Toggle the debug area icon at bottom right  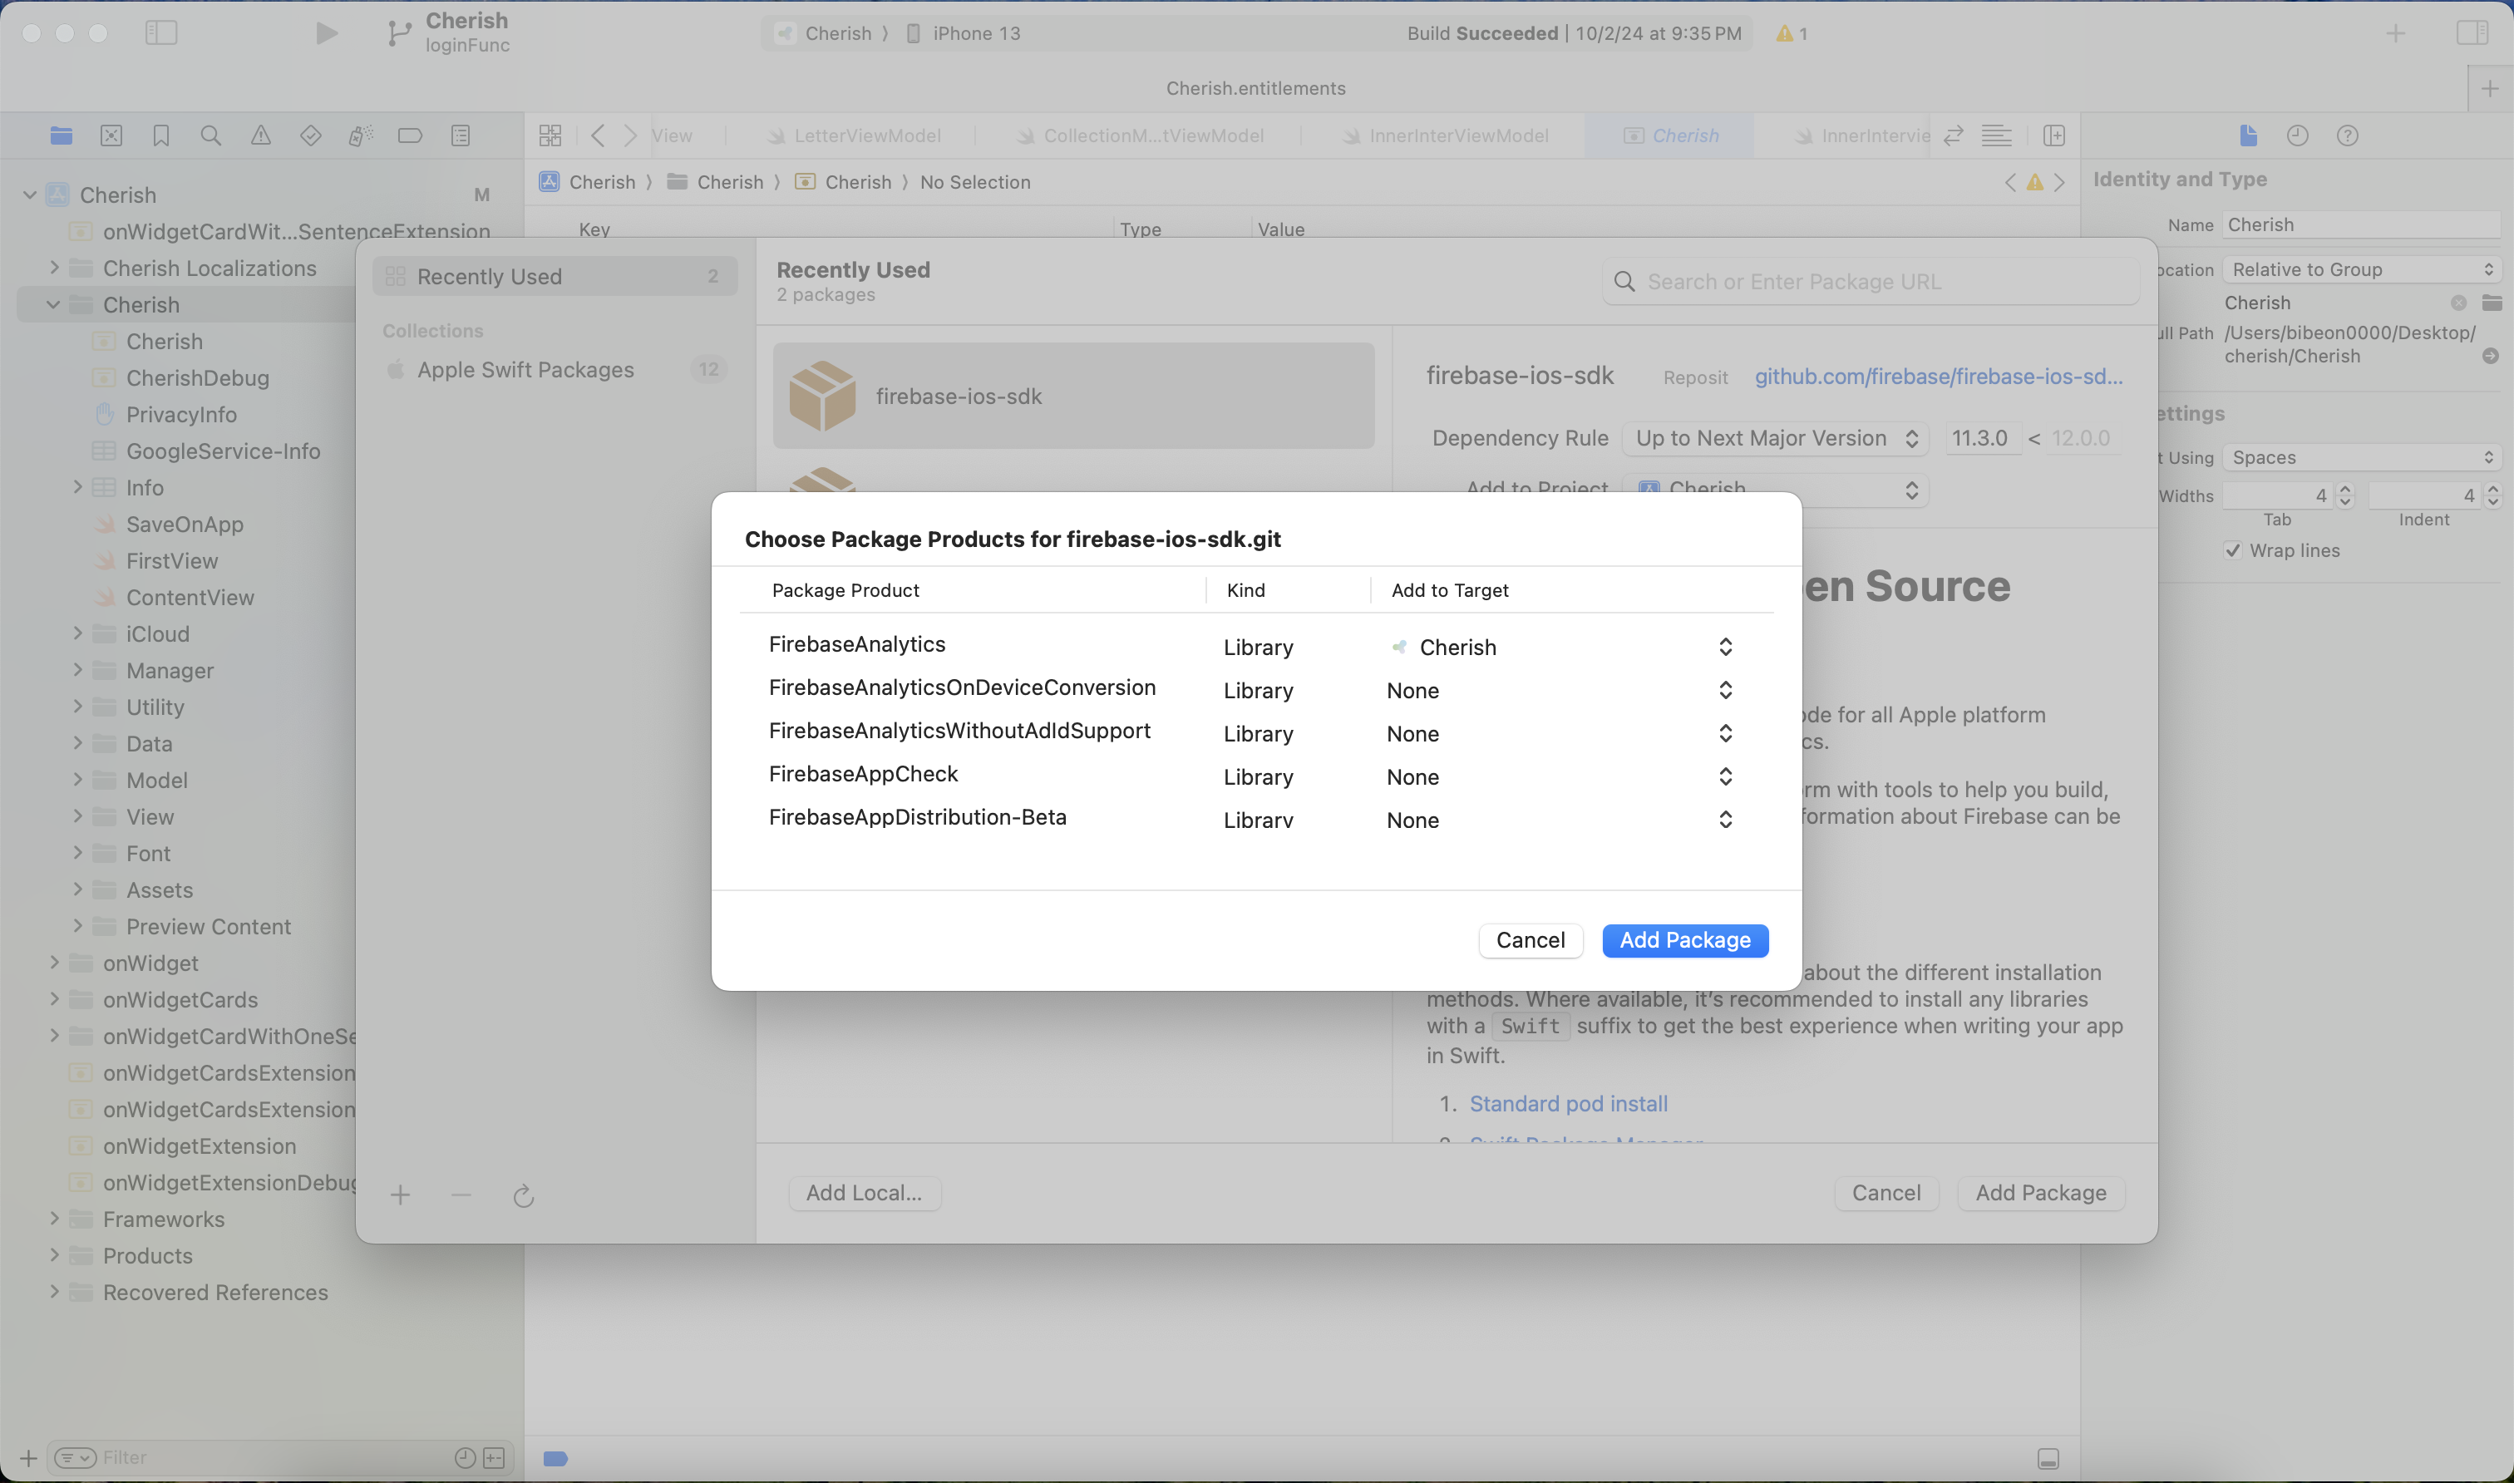click(x=2048, y=1459)
